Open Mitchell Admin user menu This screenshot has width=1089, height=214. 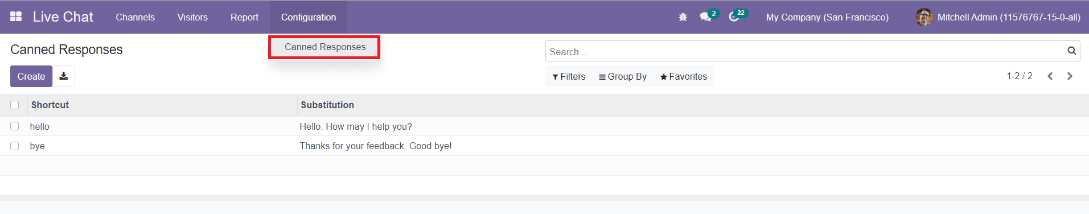click(998, 17)
